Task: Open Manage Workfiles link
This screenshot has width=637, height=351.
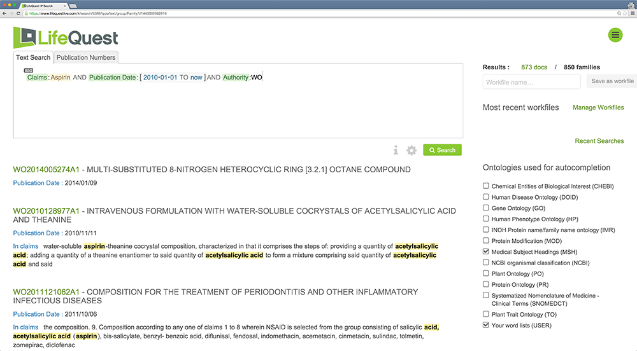Action: click(598, 107)
